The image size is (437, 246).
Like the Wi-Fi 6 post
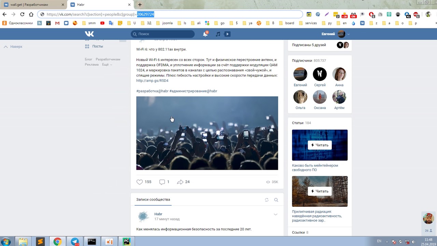coord(140,182)
